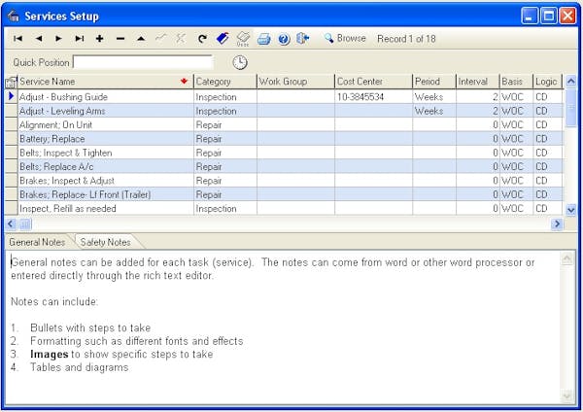Screen dimensions: 583x412
Task: Advance to the next record
Action: pos(58,39)
